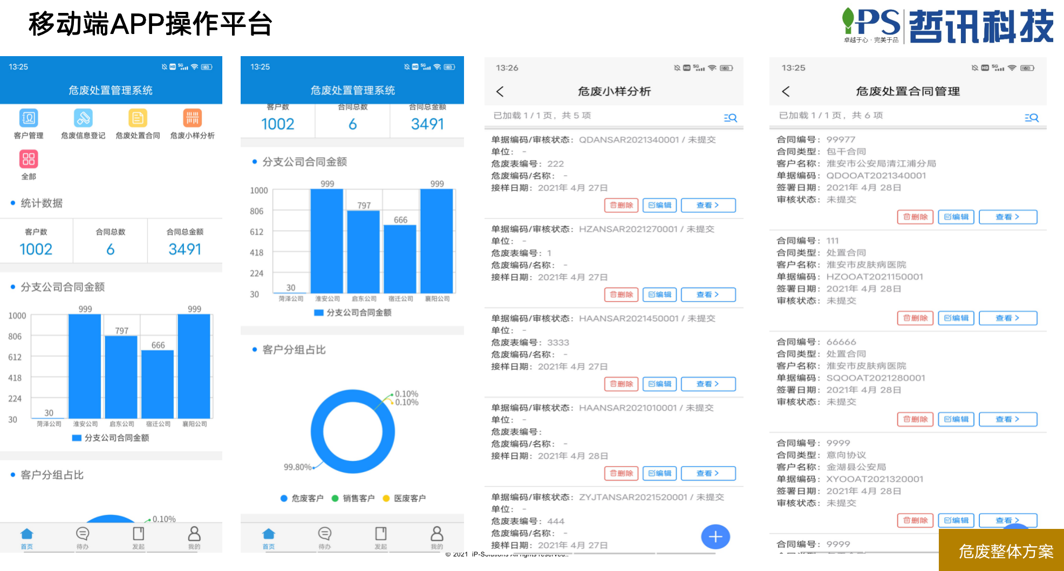
Task: Edit contract 111
Action: [x=956, y=318]
